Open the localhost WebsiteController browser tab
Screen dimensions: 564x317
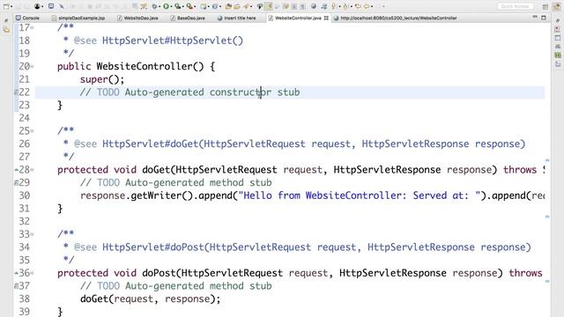pyautogui.click(x=396, y=18)
